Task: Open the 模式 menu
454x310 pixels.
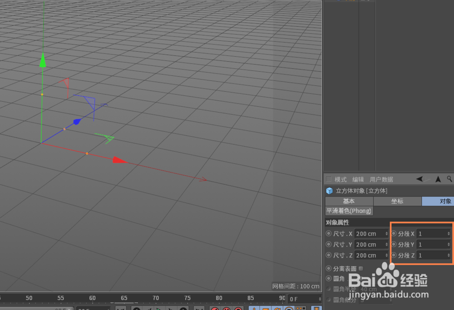Action: (340, 179)
